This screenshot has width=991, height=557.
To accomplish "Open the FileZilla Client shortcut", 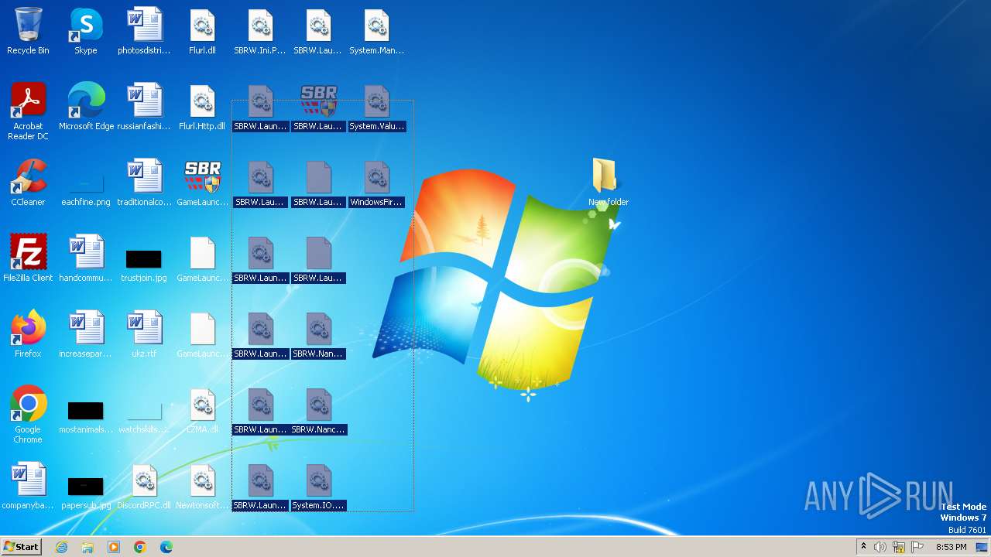I will [28, 259].
